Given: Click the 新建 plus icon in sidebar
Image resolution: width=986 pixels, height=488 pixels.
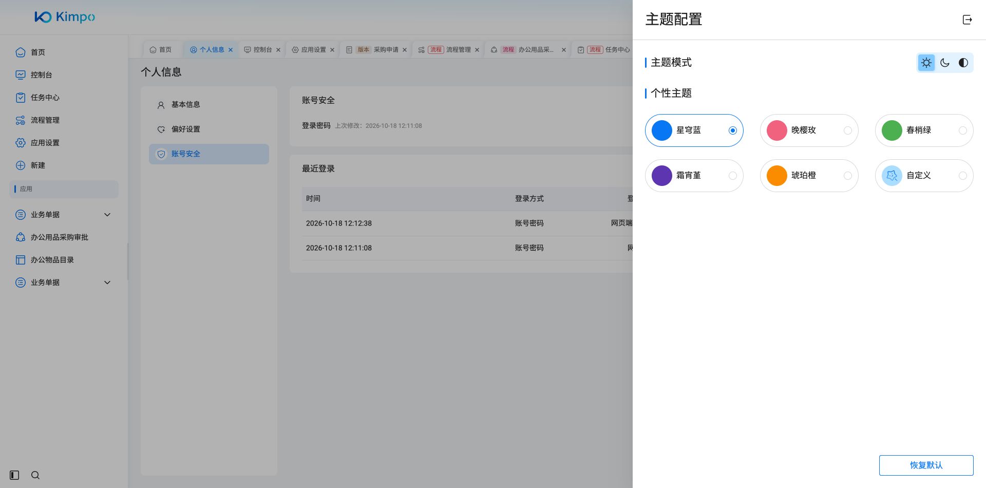Looking at the screenshot, I should (x=21, y=165).
